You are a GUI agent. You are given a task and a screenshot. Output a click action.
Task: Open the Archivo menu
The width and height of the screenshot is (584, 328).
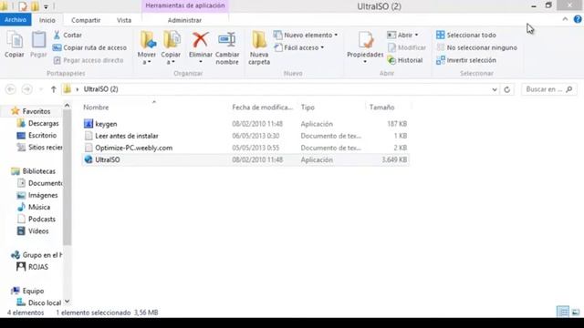coord(16,20)
